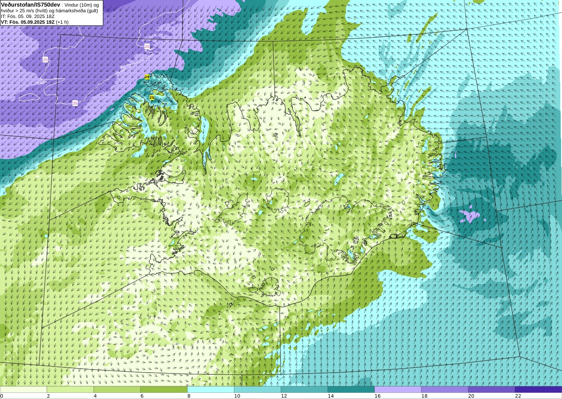Select the 4–6 yellow-green legend swatch
Viewport: 562px width, 399px height.
[x=117, y=389]
